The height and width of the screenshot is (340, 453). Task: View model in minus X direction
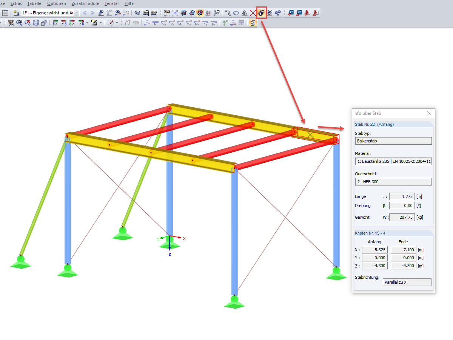pyautogui.click(x=80, y=23)
